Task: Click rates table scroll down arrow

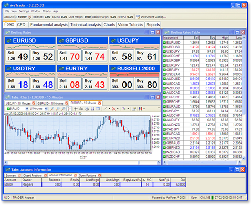Action: (244, 158)
